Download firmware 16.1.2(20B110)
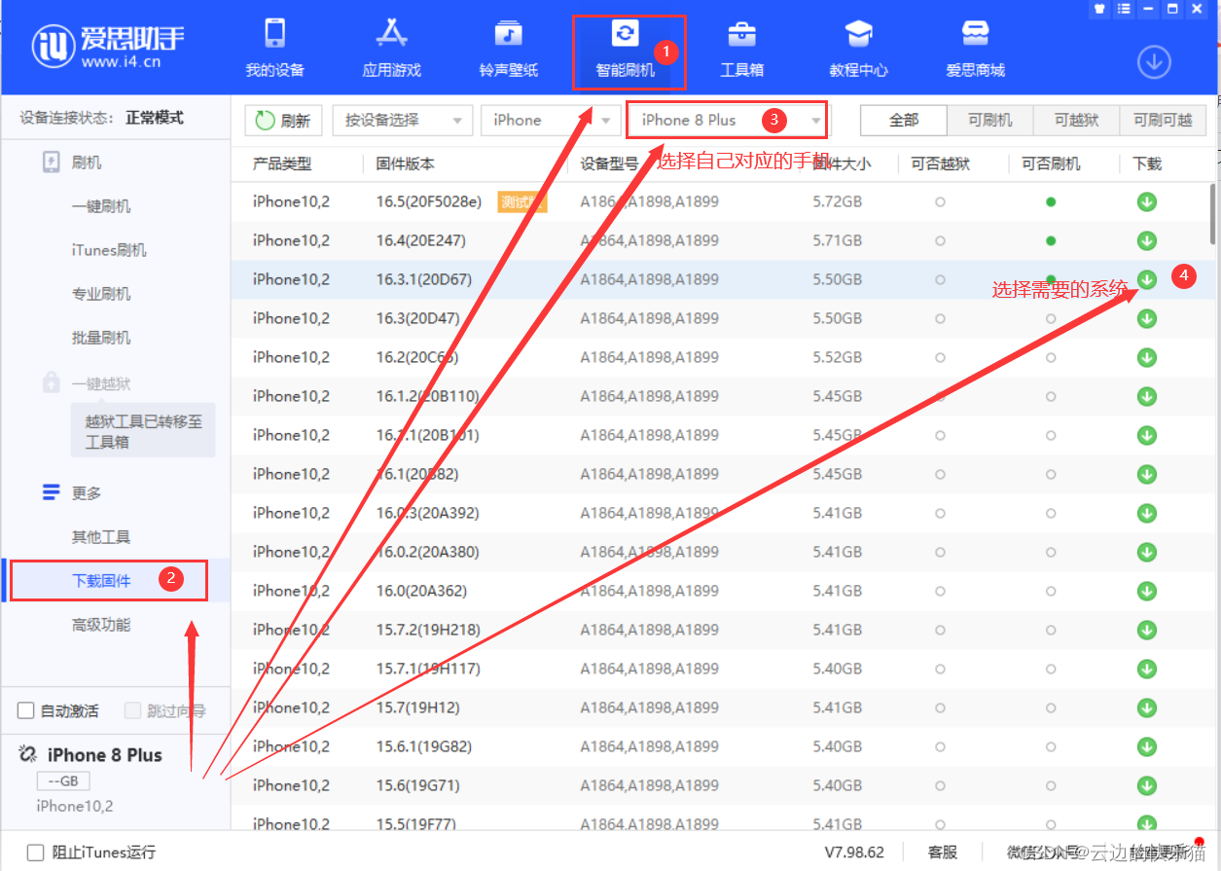The image size is (1221, 871). (x=1147, y=396)
